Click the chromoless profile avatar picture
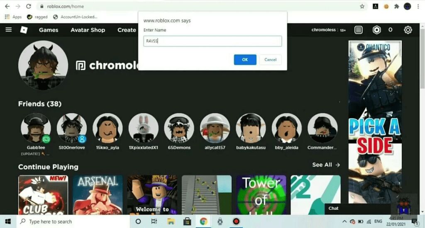Screen dimensions: 425x228 coord(43,65)
